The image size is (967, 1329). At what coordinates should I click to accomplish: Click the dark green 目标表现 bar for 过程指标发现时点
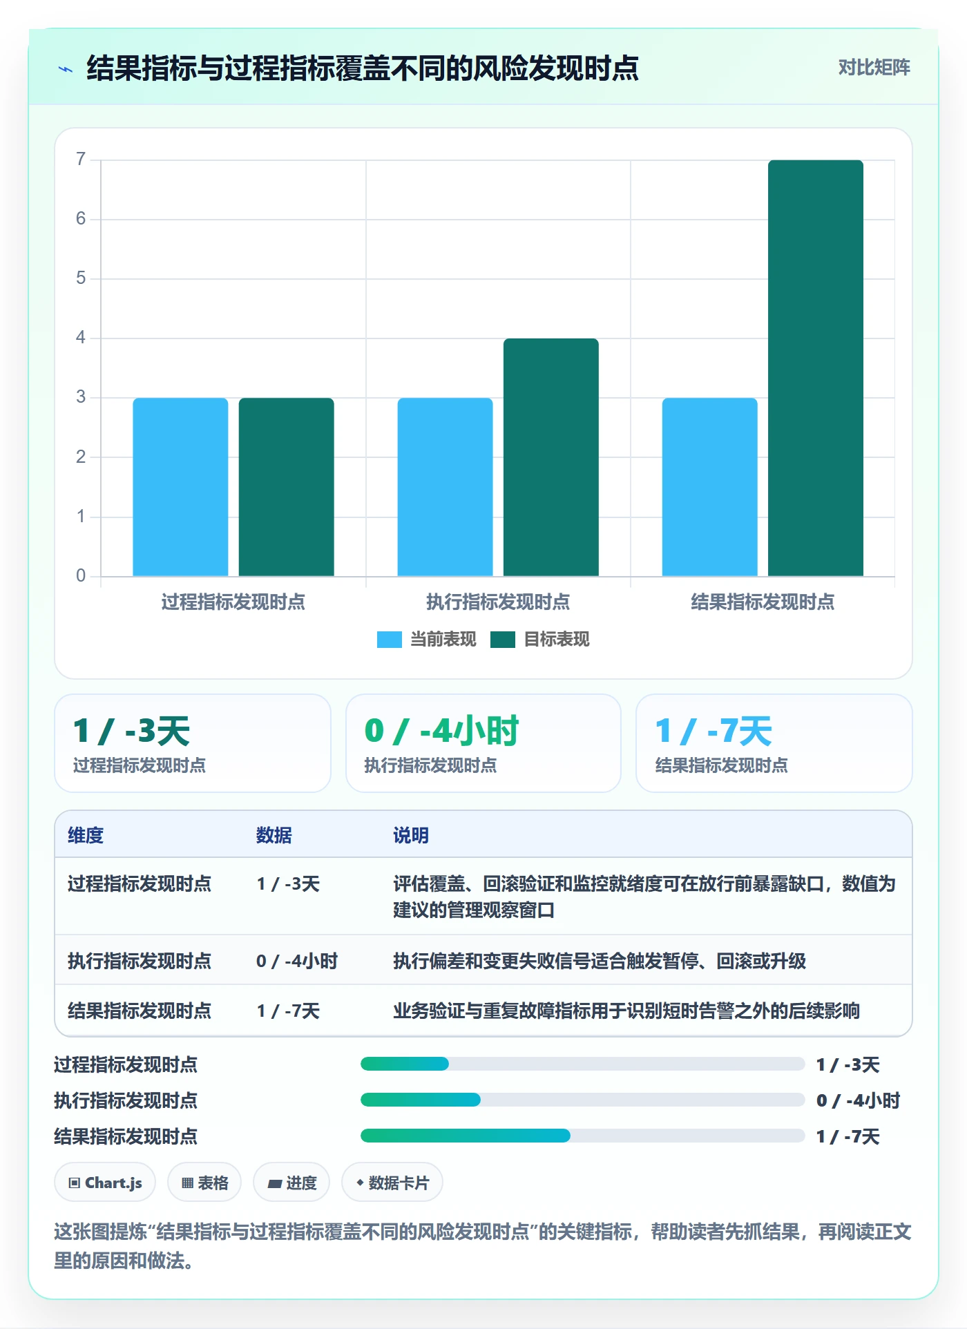[x=286, y=487]
